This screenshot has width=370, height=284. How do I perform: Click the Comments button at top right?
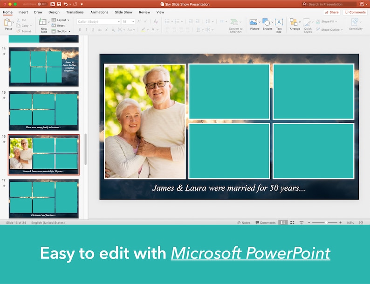pos(355,12)
